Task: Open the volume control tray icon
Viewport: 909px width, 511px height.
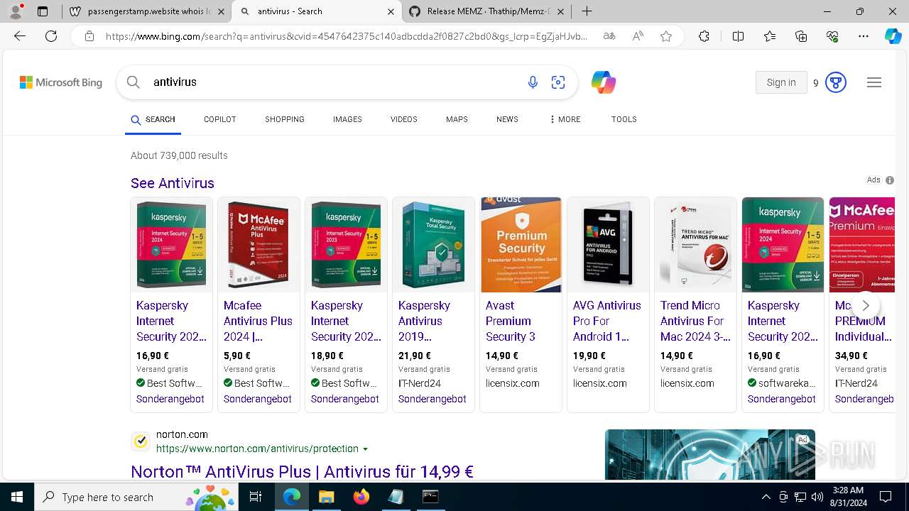Action: point(817,497)
